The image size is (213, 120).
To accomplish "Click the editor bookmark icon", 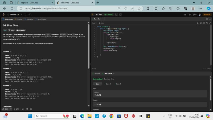I will (x=201, y=23).
